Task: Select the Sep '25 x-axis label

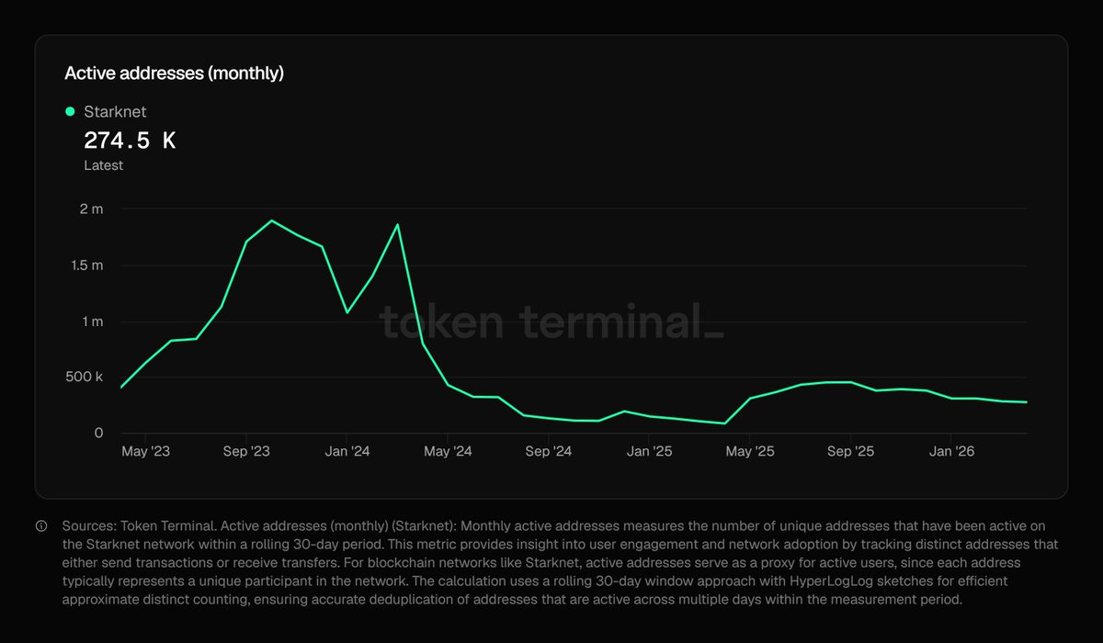Action: [851, 452]
